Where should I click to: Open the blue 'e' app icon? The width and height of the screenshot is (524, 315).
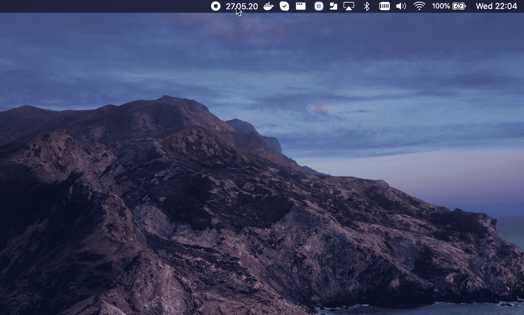click(x=319, y=6)
